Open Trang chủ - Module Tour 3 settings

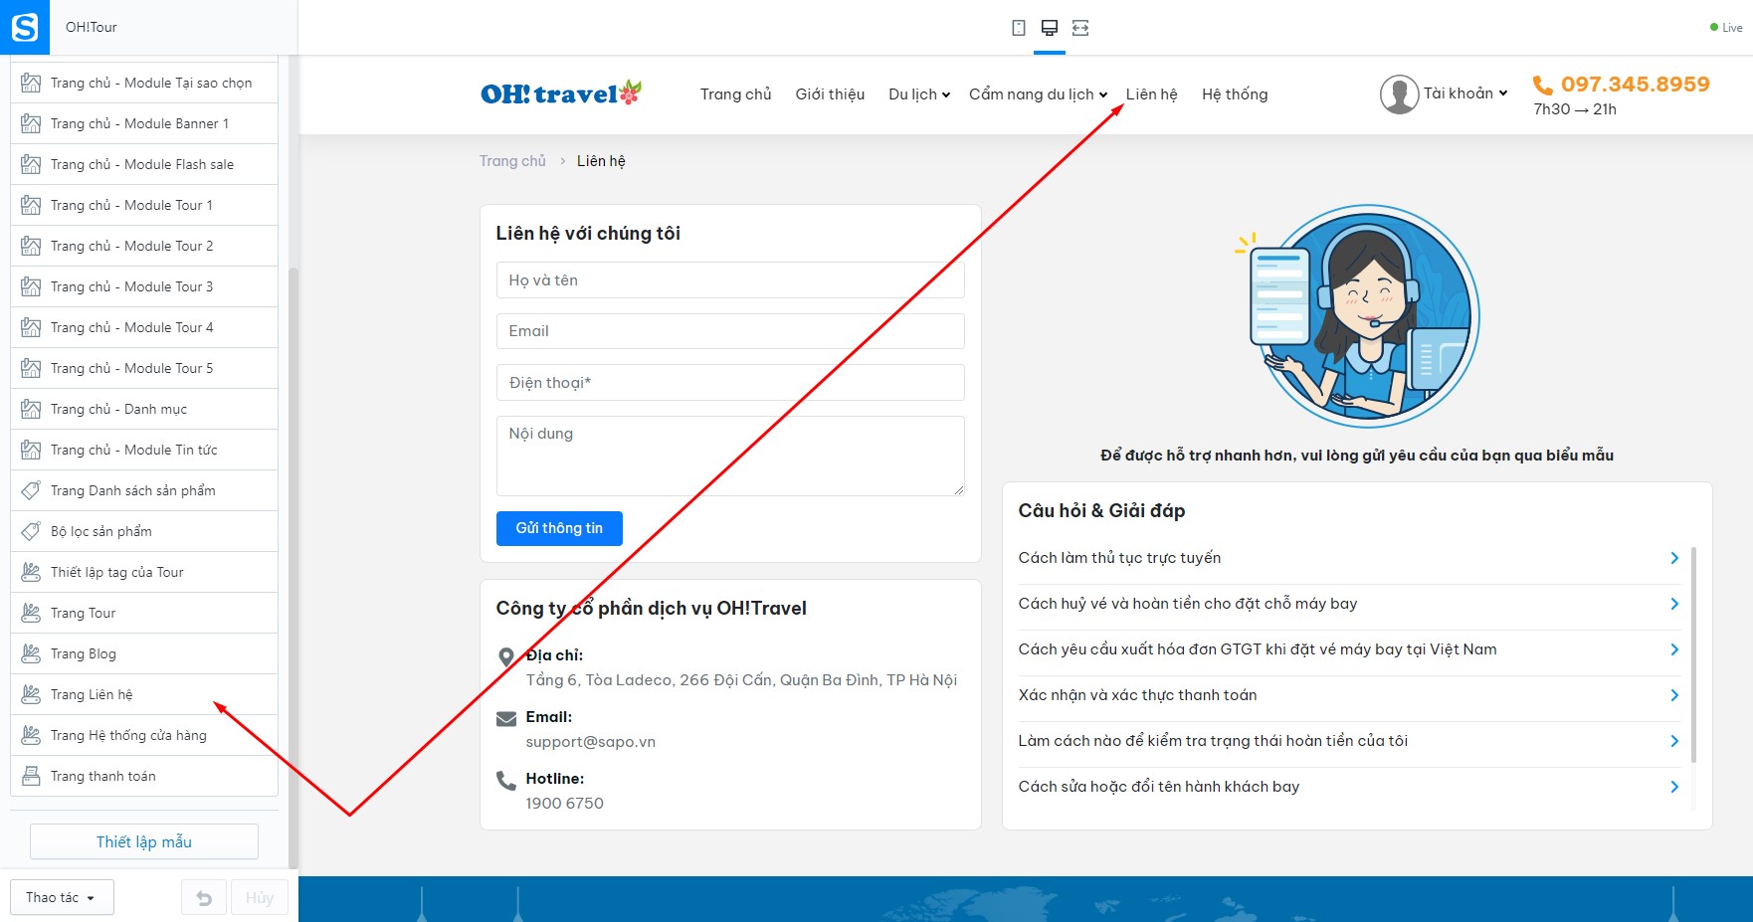(144, 286)
